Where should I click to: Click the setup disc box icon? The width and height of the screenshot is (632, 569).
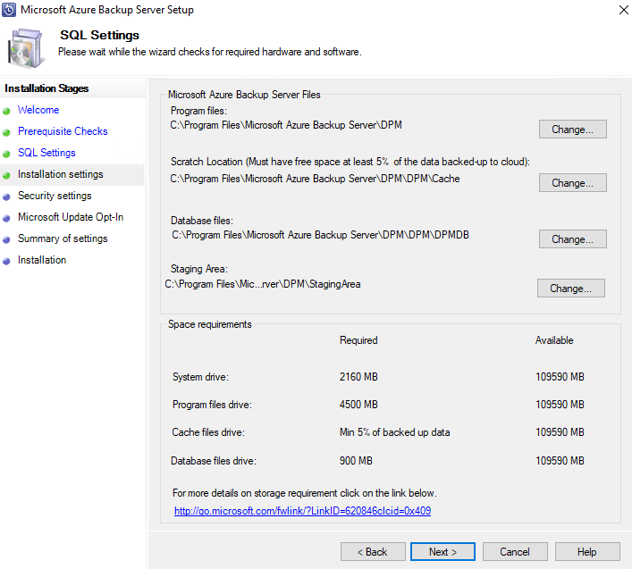click(25, 49)
